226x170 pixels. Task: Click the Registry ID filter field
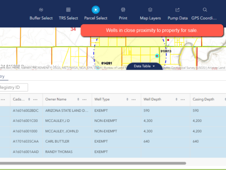(x=14, y=87)
